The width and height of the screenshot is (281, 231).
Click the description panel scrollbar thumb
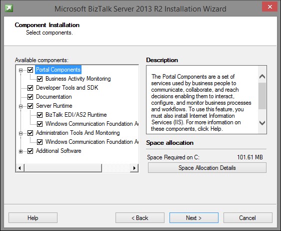(x=262, y=96)
